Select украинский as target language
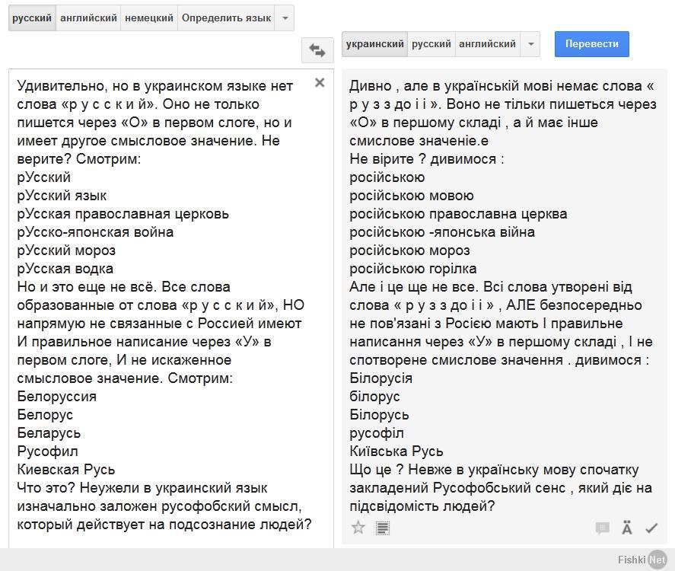This screenshot has height=571, width=675. (x=374, y=44)
